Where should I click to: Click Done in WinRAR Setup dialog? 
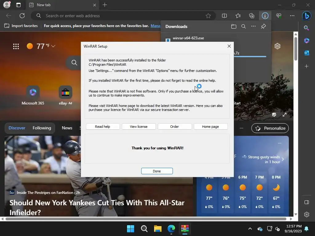(157, 171)
